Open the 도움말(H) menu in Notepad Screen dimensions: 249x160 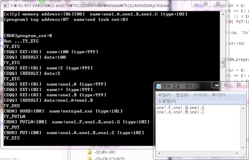coord(167,101)
